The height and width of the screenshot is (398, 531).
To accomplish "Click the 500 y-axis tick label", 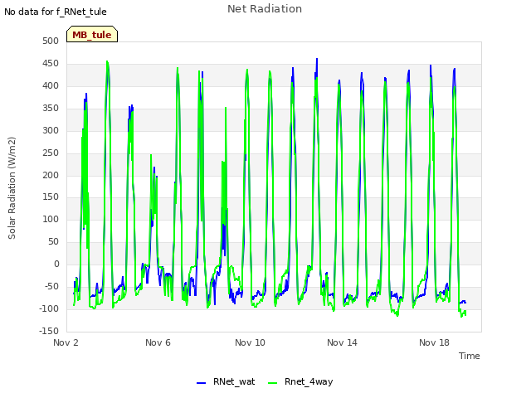I will click(51, 41).
